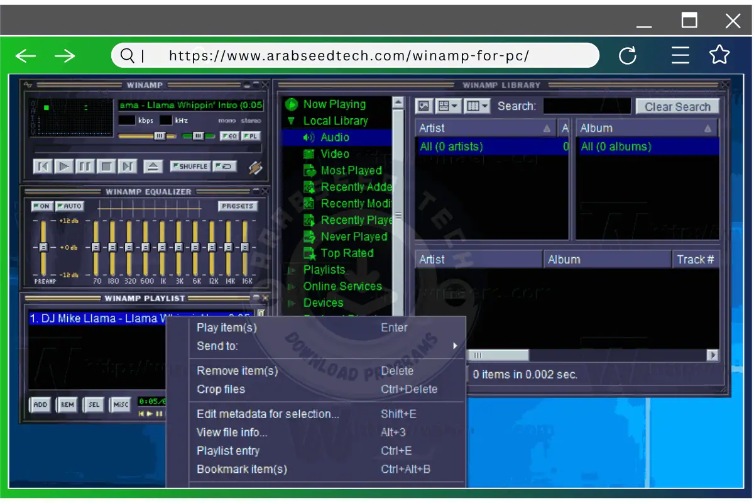Click the lightning bolt visualization icon
Viewport: 754px width, 503px height.
256,167
